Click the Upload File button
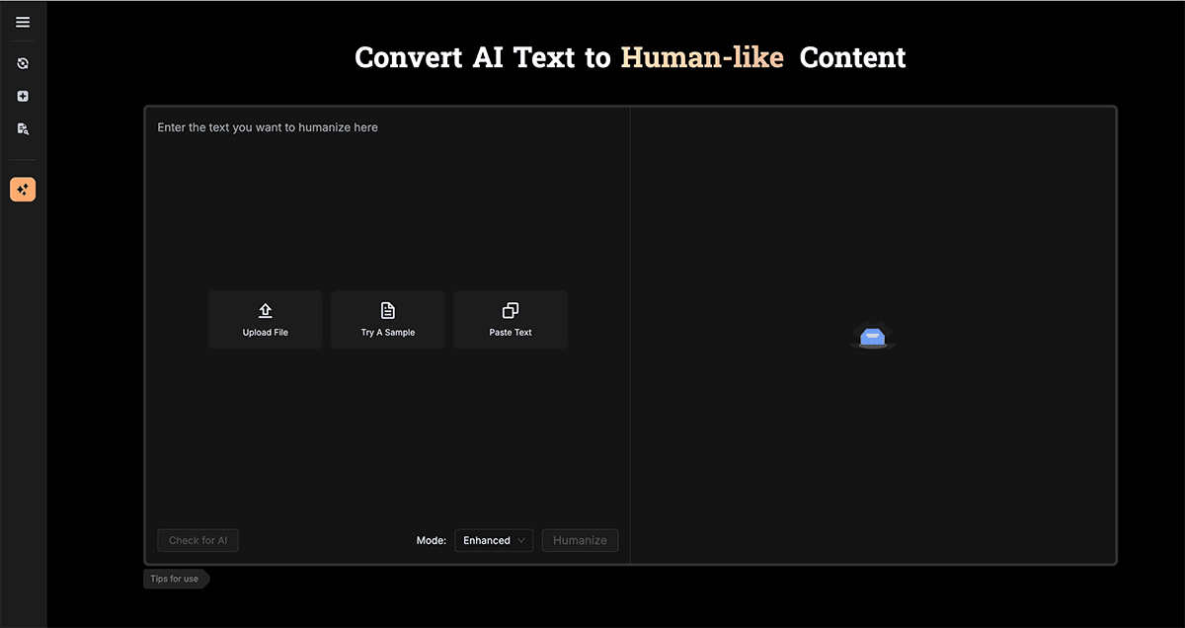The height and width of the screenshot is (628, 1185). point(266,319)
